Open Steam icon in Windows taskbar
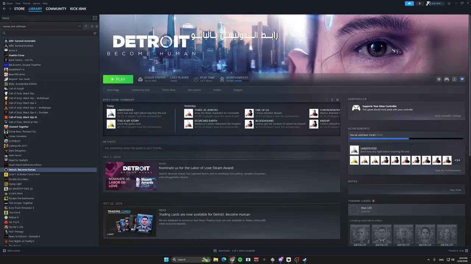 [x=305, y=260]
